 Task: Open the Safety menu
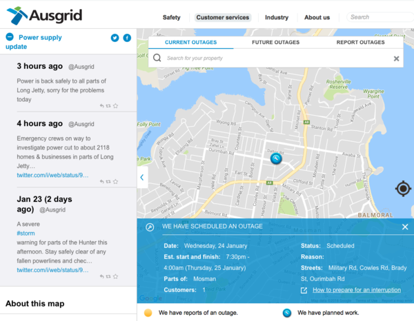pos(172,17)
